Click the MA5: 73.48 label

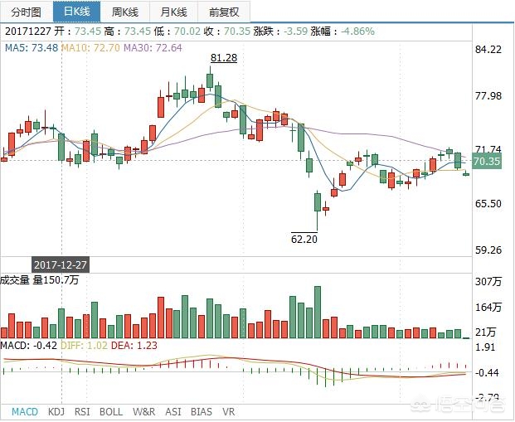32,48
